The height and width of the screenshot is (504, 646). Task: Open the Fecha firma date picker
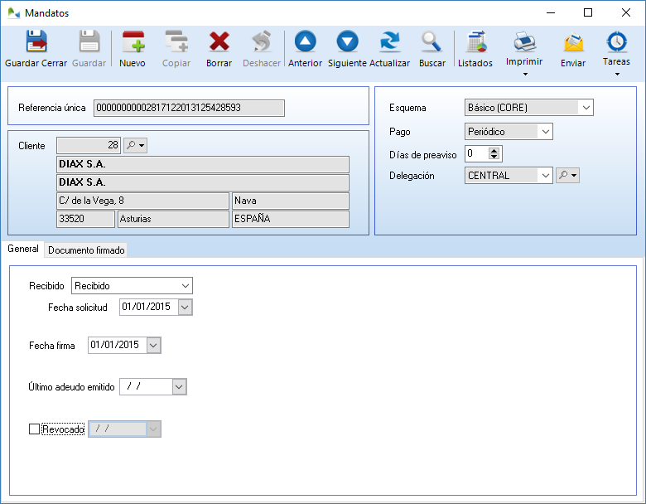[153, 346]
